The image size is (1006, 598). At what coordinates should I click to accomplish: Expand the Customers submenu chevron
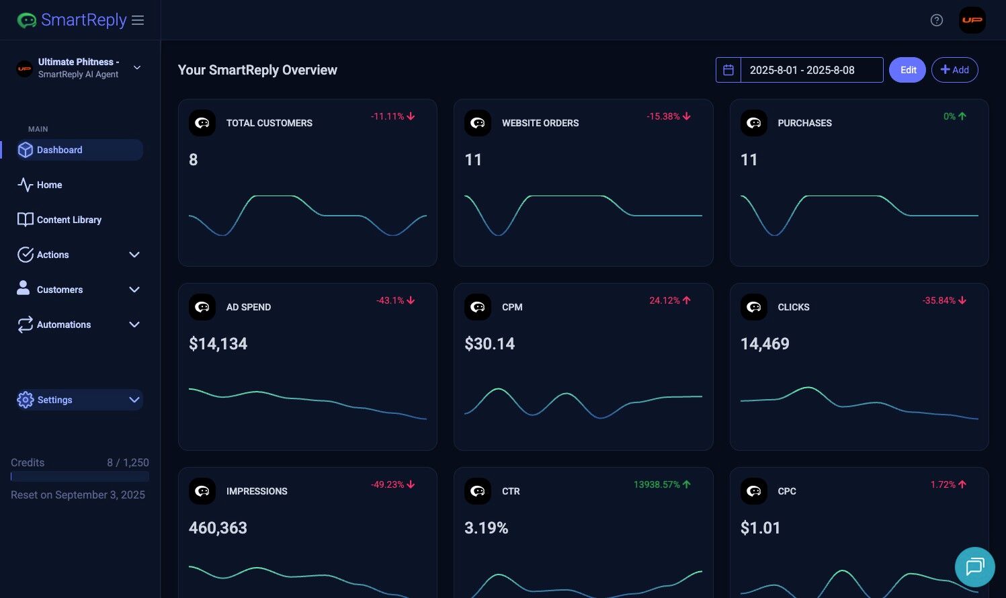coord(134,290)
